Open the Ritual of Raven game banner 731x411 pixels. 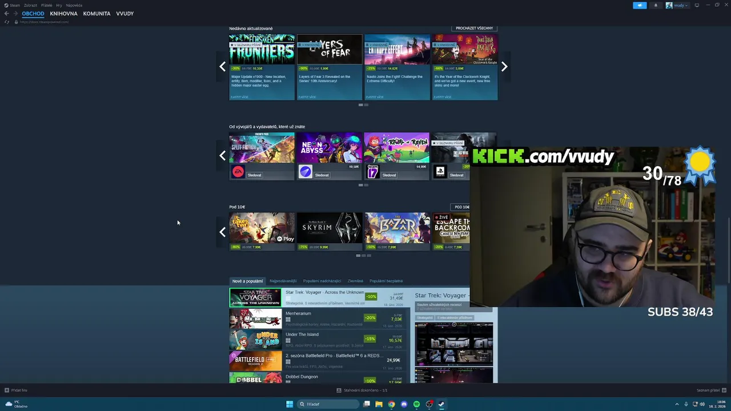(x=397, y=148)
